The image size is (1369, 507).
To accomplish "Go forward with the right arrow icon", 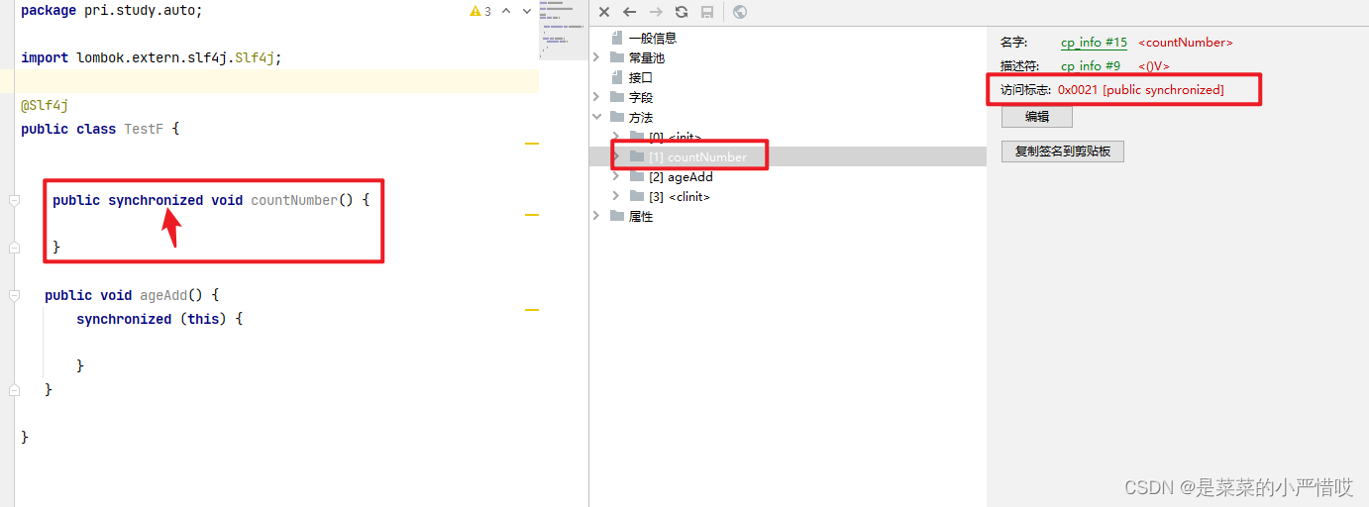I will 655,12.
